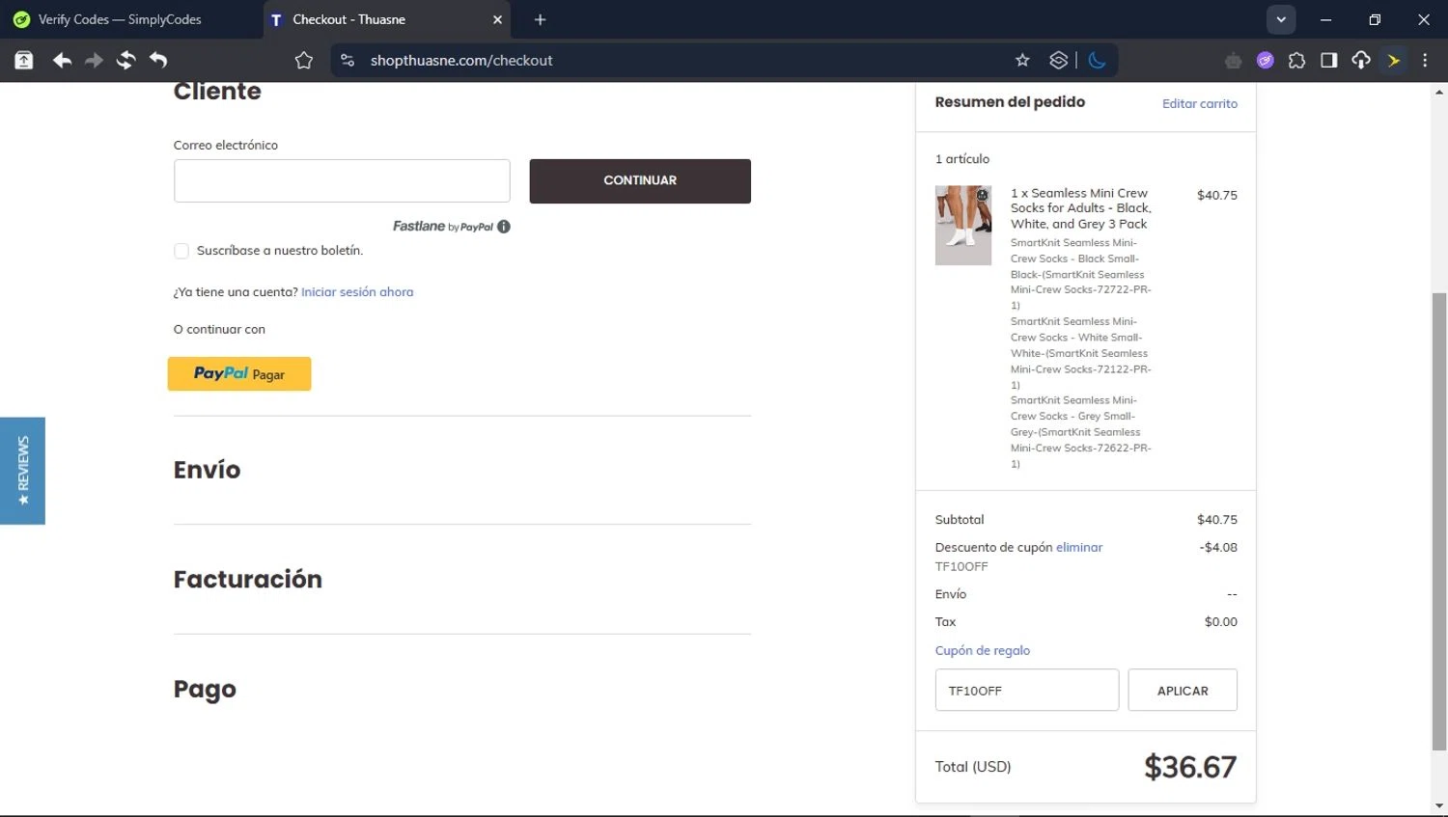Open the tab search chevron dropdown

[x=1281, y=19]
